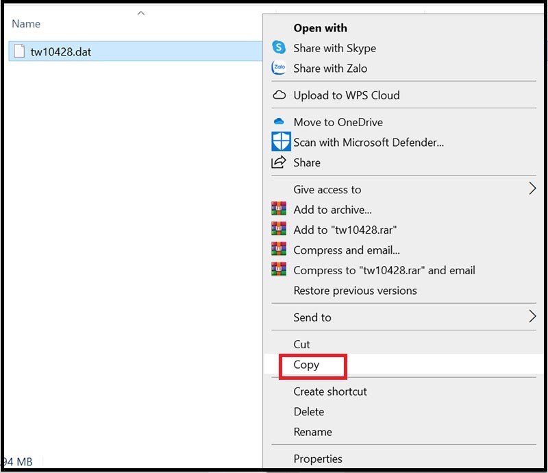Click the Zalo icon in the menu
The image size is (548, 473).
tap(279, 68)
